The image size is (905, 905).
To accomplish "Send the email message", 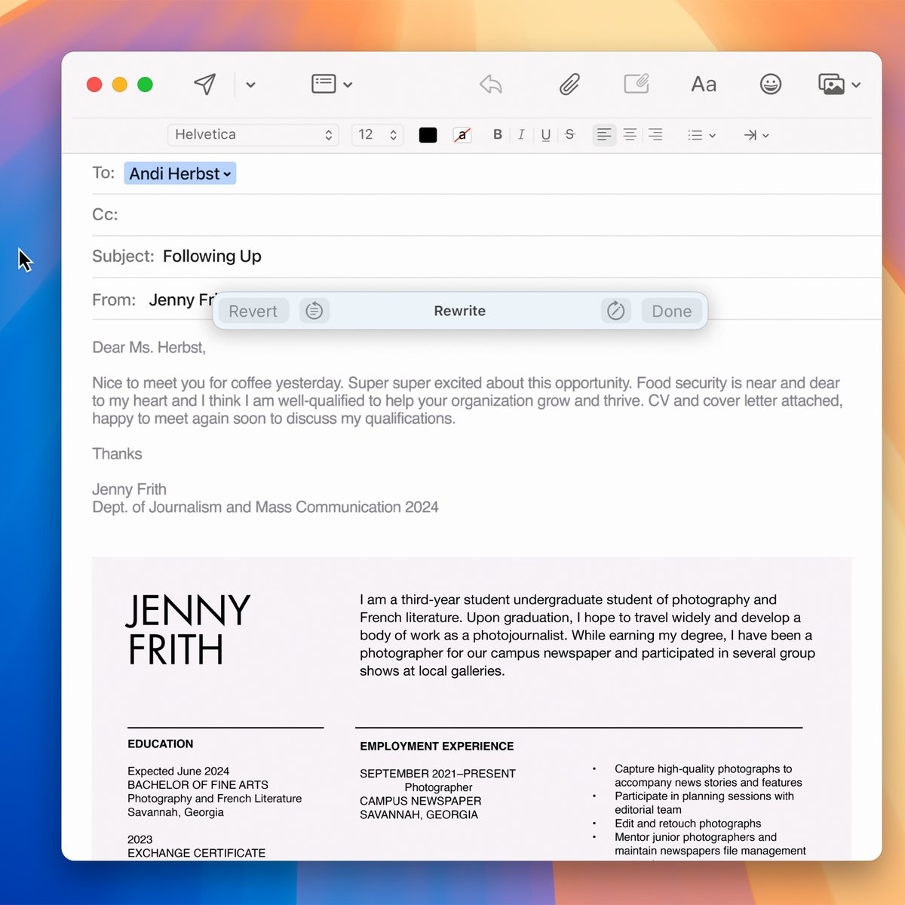I will pyautogui.click(x=205, y=84).
